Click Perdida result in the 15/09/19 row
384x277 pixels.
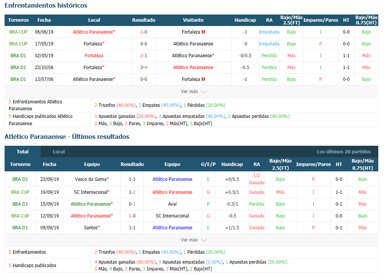[257, 204]
